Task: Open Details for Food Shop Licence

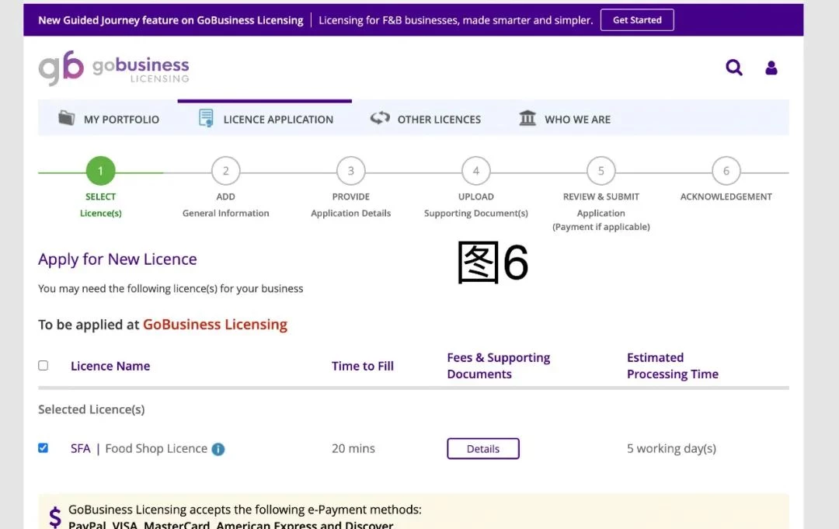Action: pos(483,449)
